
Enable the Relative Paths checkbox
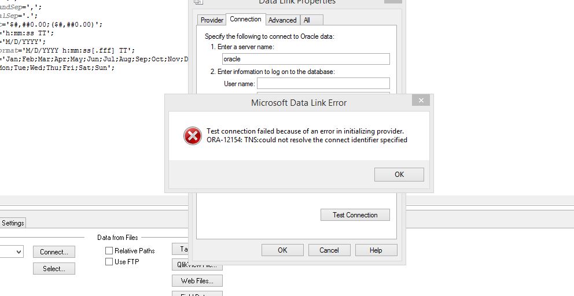(x=109, y=251)
